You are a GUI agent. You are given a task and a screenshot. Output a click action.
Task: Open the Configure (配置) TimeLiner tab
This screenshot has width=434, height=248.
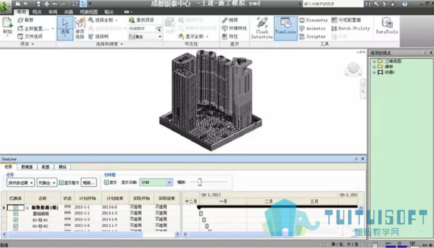coord(46,167)
